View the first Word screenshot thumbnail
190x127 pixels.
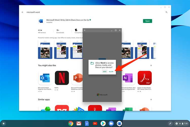click(x=45, y=50)
